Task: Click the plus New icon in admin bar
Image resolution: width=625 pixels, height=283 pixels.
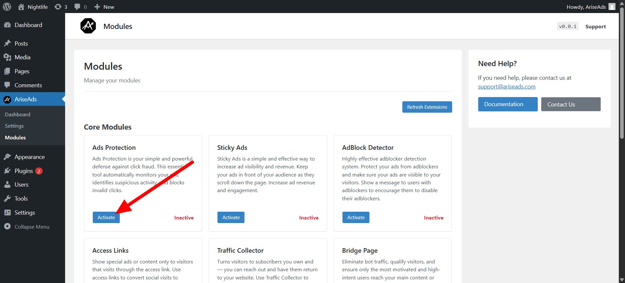Action: tap(97, 7)
